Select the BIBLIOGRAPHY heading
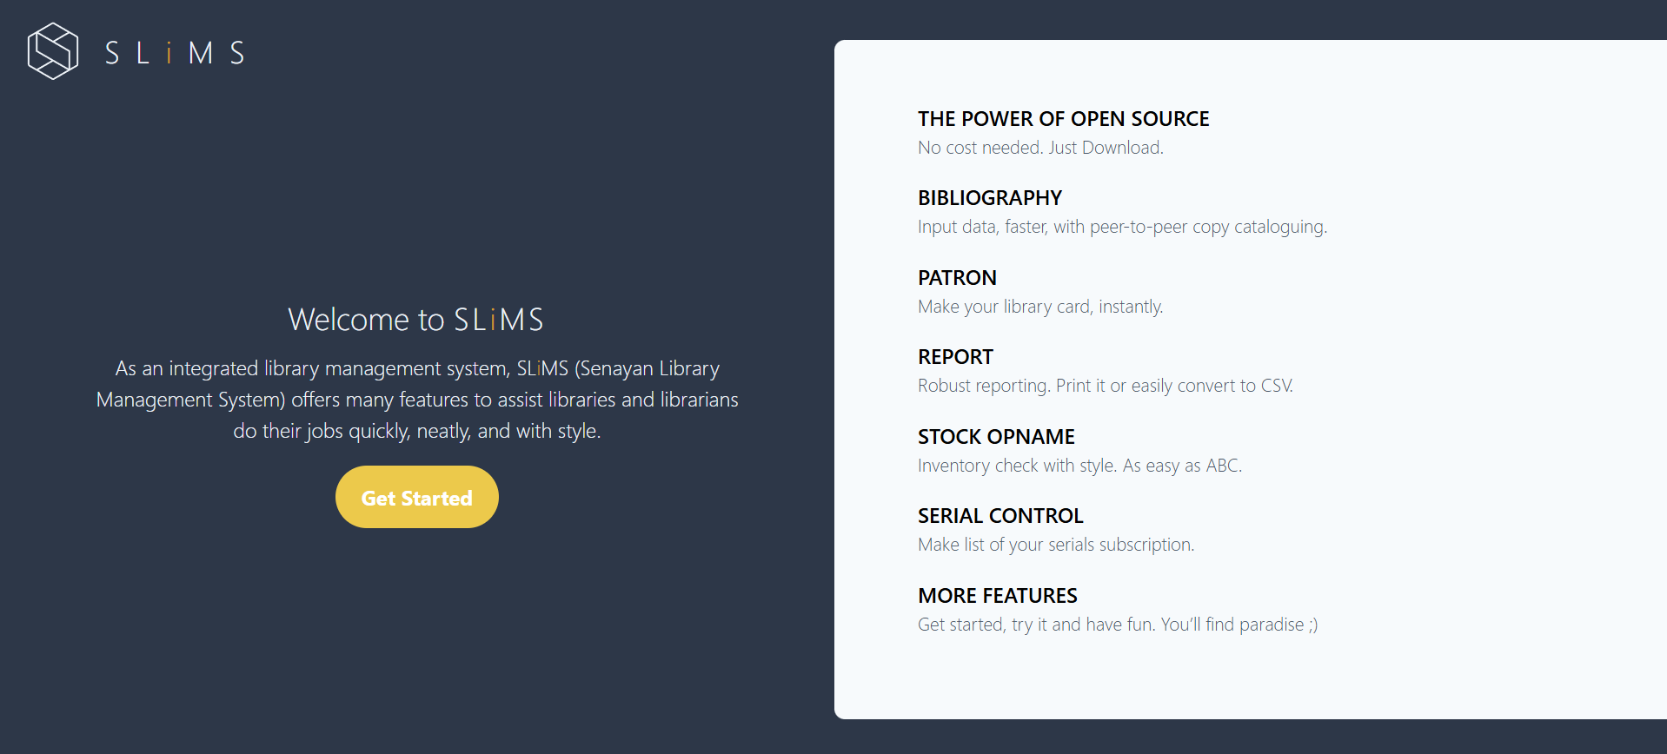This screenshot has height=754, width=1667. [x=990, y=198]
